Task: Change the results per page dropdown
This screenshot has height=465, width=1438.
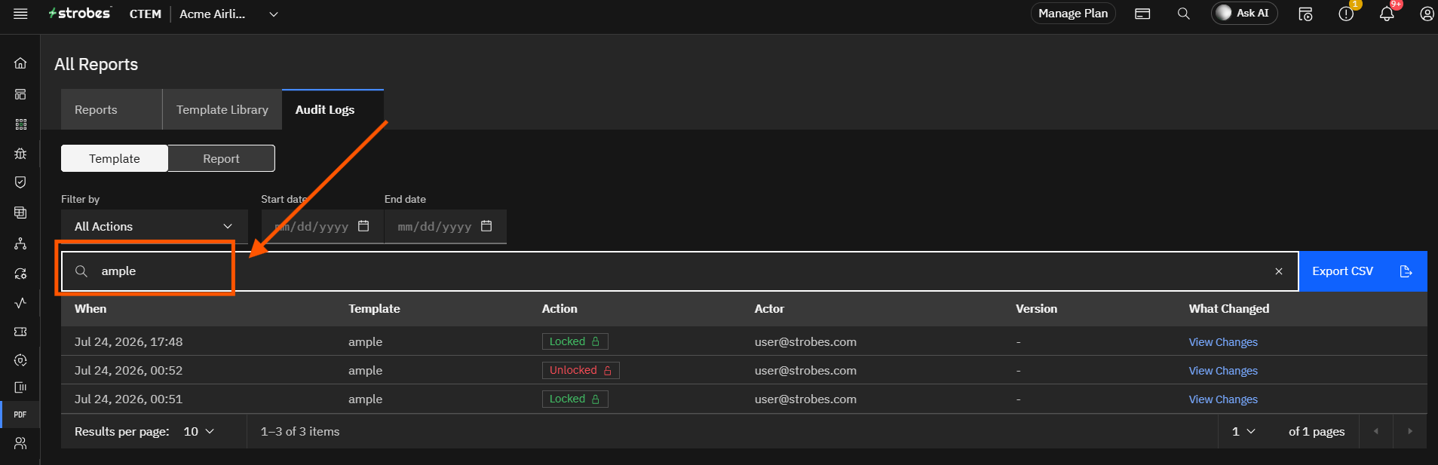Action: click(x=199, y=431)
